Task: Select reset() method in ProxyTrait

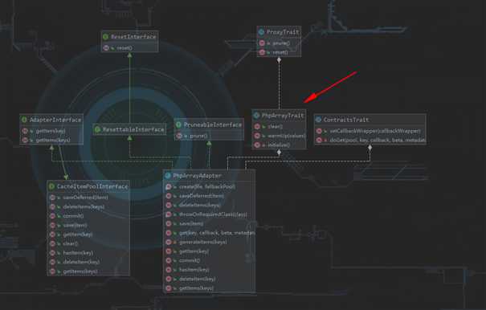Action: [280, 52]
